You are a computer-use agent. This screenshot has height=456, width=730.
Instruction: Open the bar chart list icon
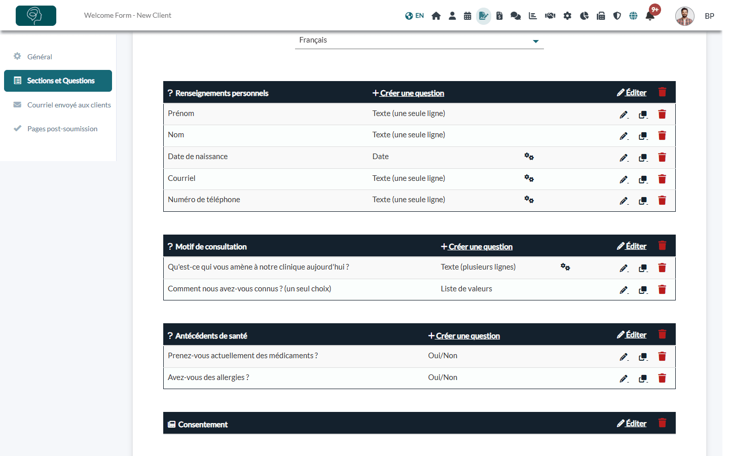pos(533,16)
